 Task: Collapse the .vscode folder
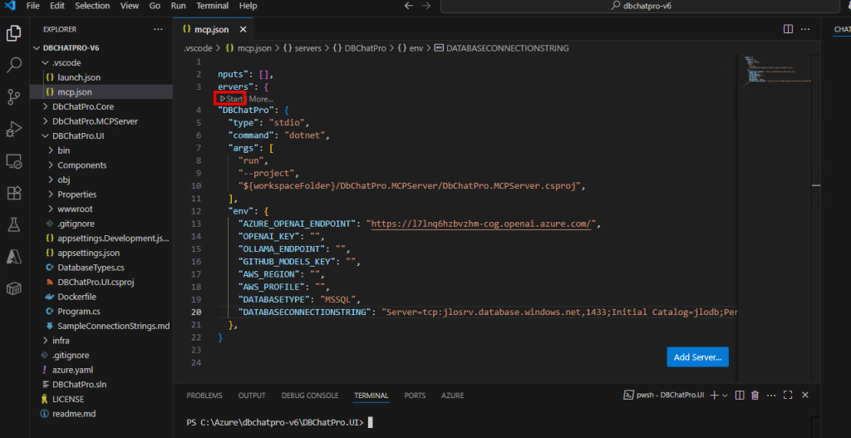click(101, 62)
